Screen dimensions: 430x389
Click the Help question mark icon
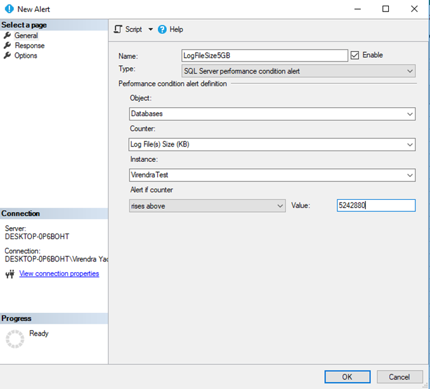(162, 29)
